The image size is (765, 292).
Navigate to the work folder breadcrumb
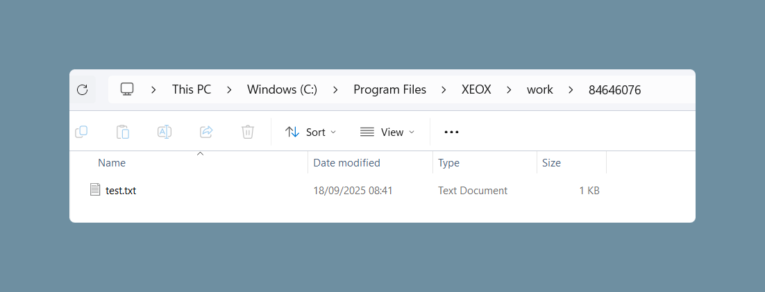(x=539, y=89)
